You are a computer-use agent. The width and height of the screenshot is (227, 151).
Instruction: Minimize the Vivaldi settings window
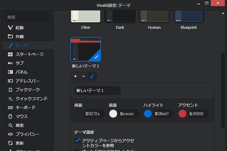(199, 3)
